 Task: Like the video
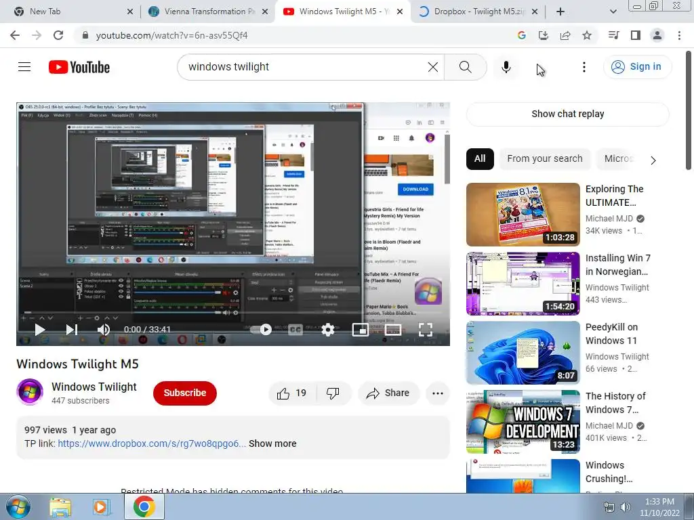pyautogui.click(x=291, y=393)
